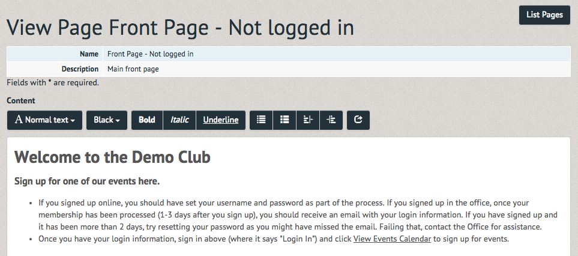The height and width of the screenshot is (256, 578).
Task: Toggle Bold formatting
Action: pyautogui.click(x=146, y=120)
